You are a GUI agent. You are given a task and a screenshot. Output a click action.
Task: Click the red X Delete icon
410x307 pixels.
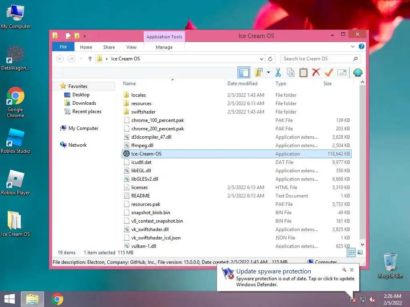coord(316,72)
